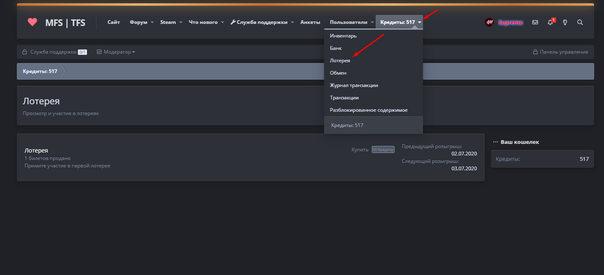
Task: Open the Лотерея title link in list
Action: pos(36,150)
